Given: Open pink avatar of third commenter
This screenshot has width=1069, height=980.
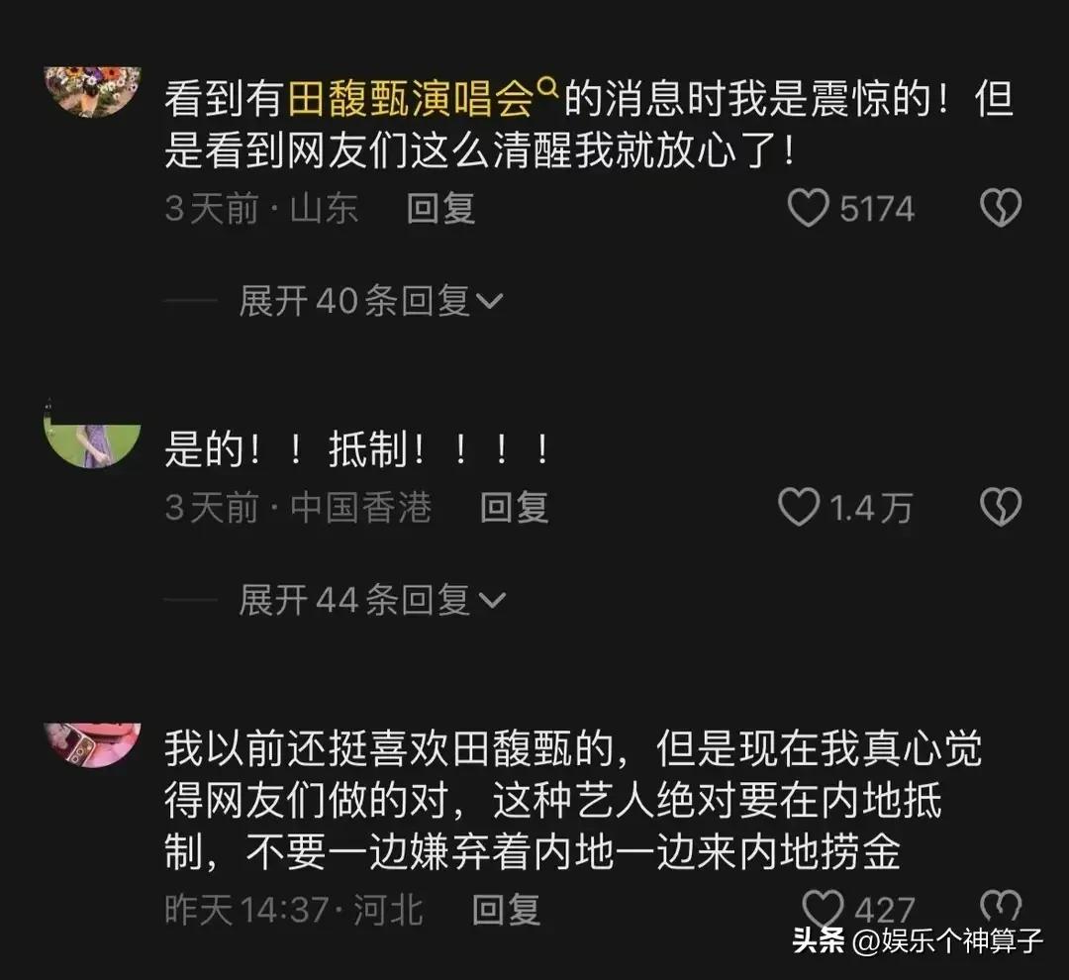Looking at the screenshot, I should click(92, 745).
